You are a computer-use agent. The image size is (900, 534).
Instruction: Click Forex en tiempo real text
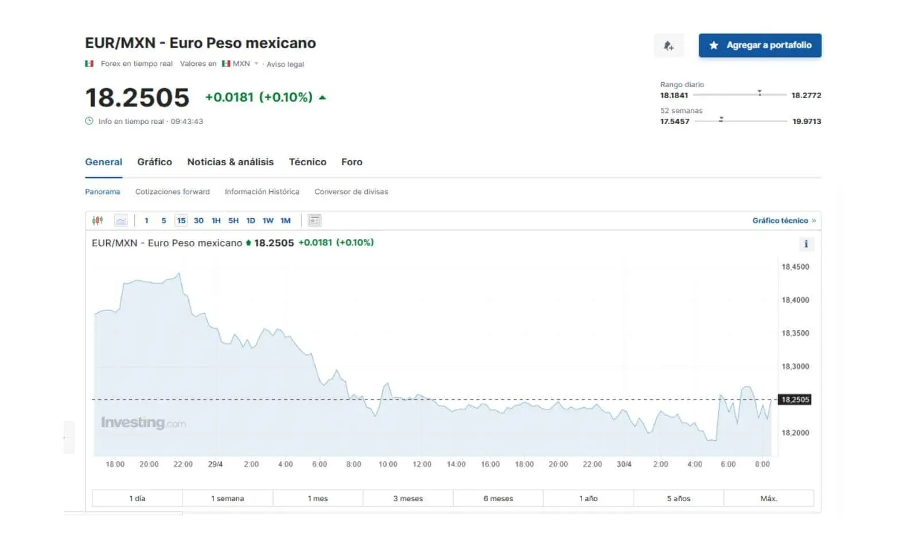tap(137, 64)
